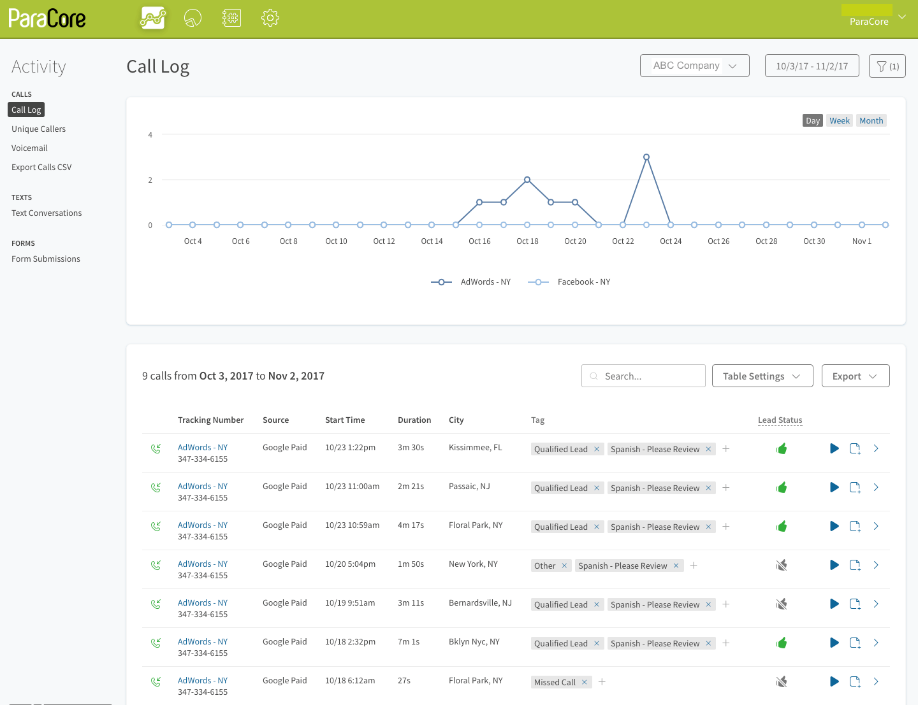Viewport: 918px width, 705px height.
Task: Add note icon for 10/18 2:32pm call
Action: [x=856, y=643]
